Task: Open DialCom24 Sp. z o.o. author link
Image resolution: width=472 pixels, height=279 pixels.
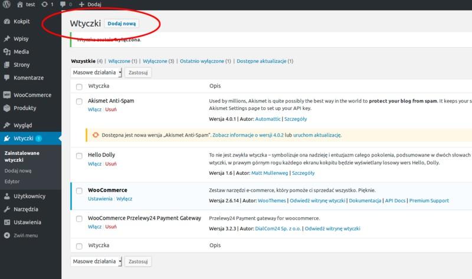Action: coord(278,228)
